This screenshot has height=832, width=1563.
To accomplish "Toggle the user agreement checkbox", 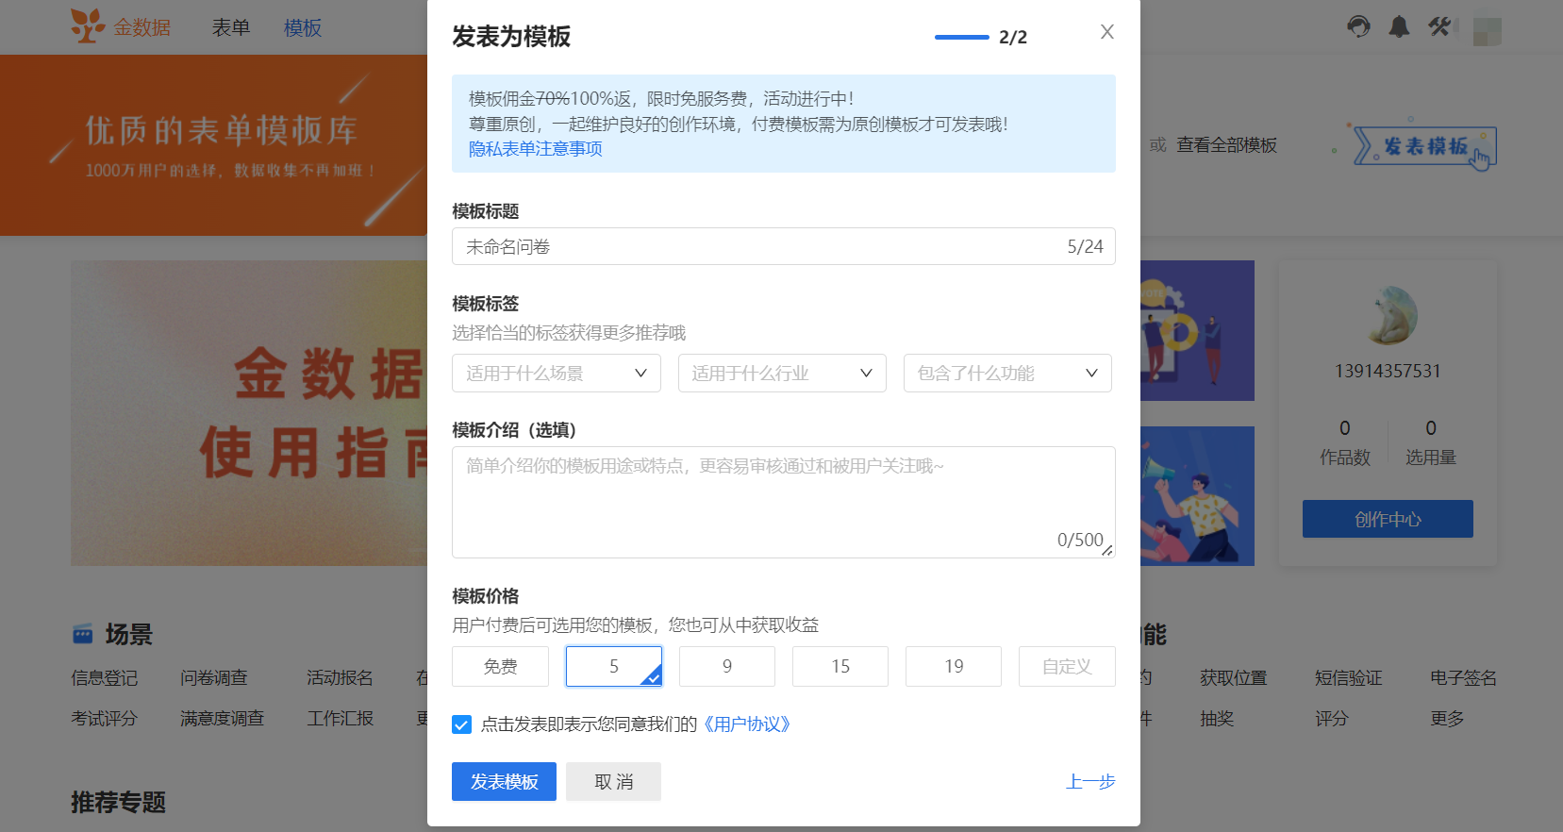I will click(461, 724).
